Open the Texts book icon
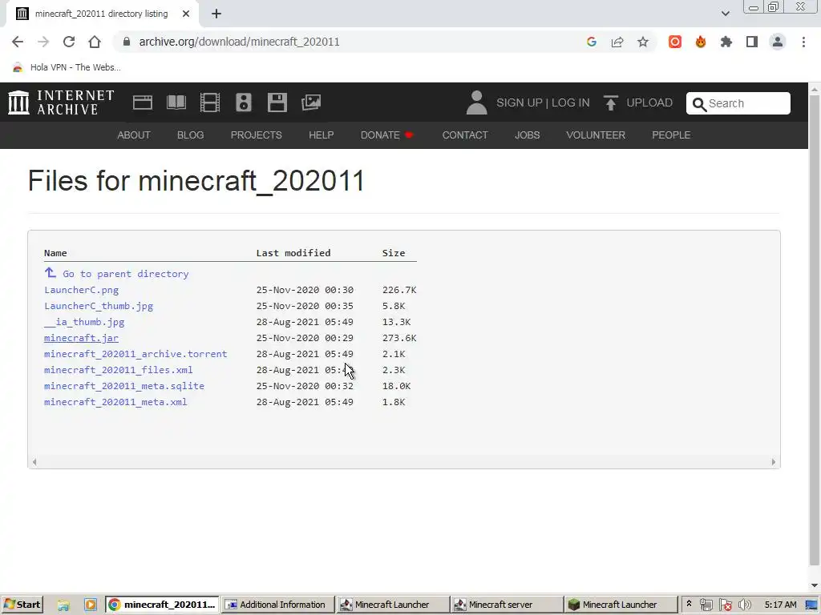Viewport: 821px width, 615px height. (176, 102)
